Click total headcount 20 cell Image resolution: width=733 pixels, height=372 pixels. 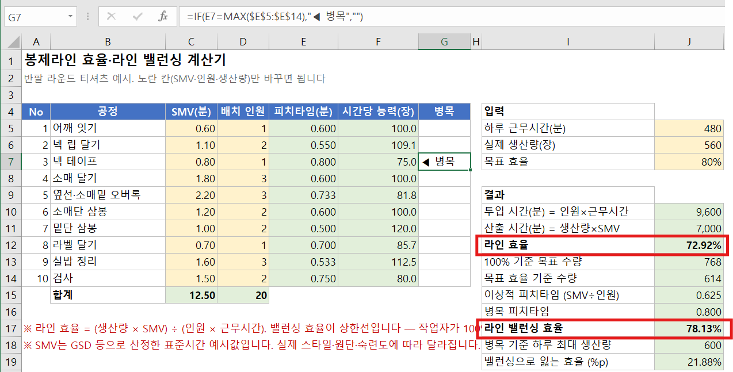pos(243,295)
